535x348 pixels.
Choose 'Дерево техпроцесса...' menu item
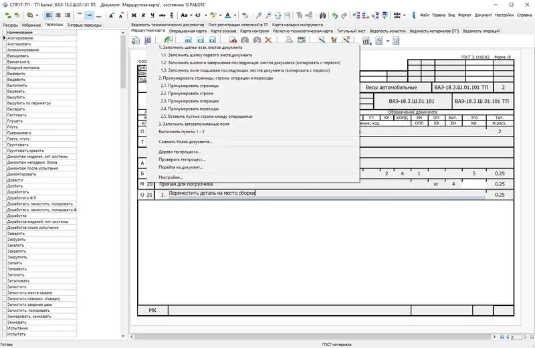[x=179, y=152]
